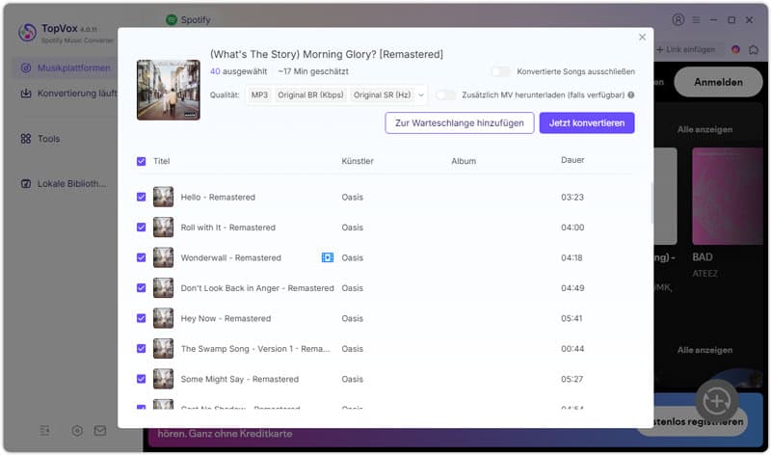The width and height of the screenshot is (771, 455).
Task: Click the task list icon in sidebar bottom
Action: click(44, 431)
